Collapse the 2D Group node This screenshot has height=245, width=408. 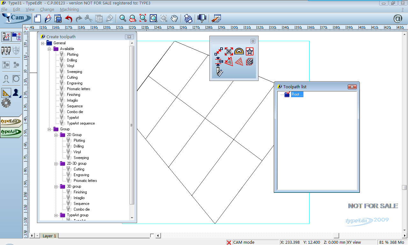click(x=56, y=135)
